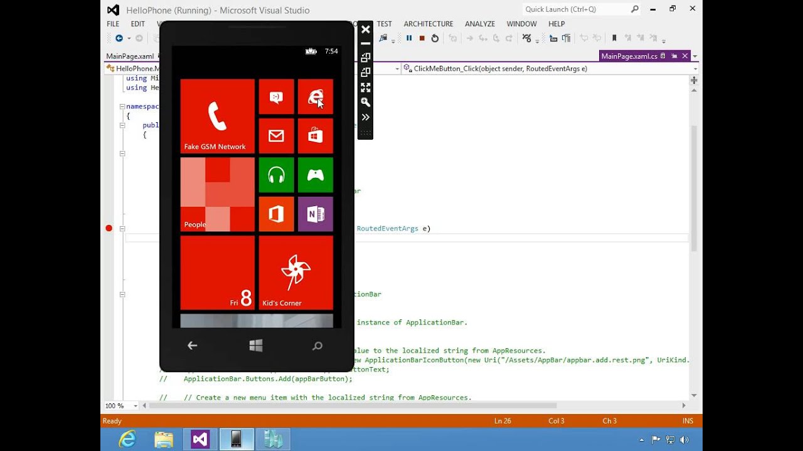Click the Navigate Backward toolbar arrow
Viewport: 803px width, 451px height.
(x=119, y=38)
